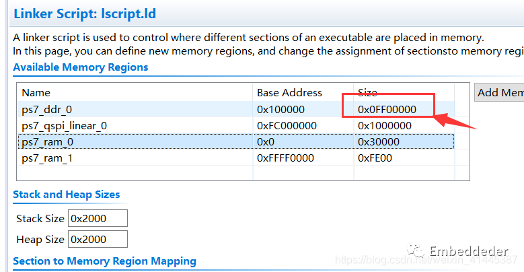The height and width of the screenshot is (272, 524).
Task: Select the ps7_ddr_0 memory region row
Action: [235, 109]
